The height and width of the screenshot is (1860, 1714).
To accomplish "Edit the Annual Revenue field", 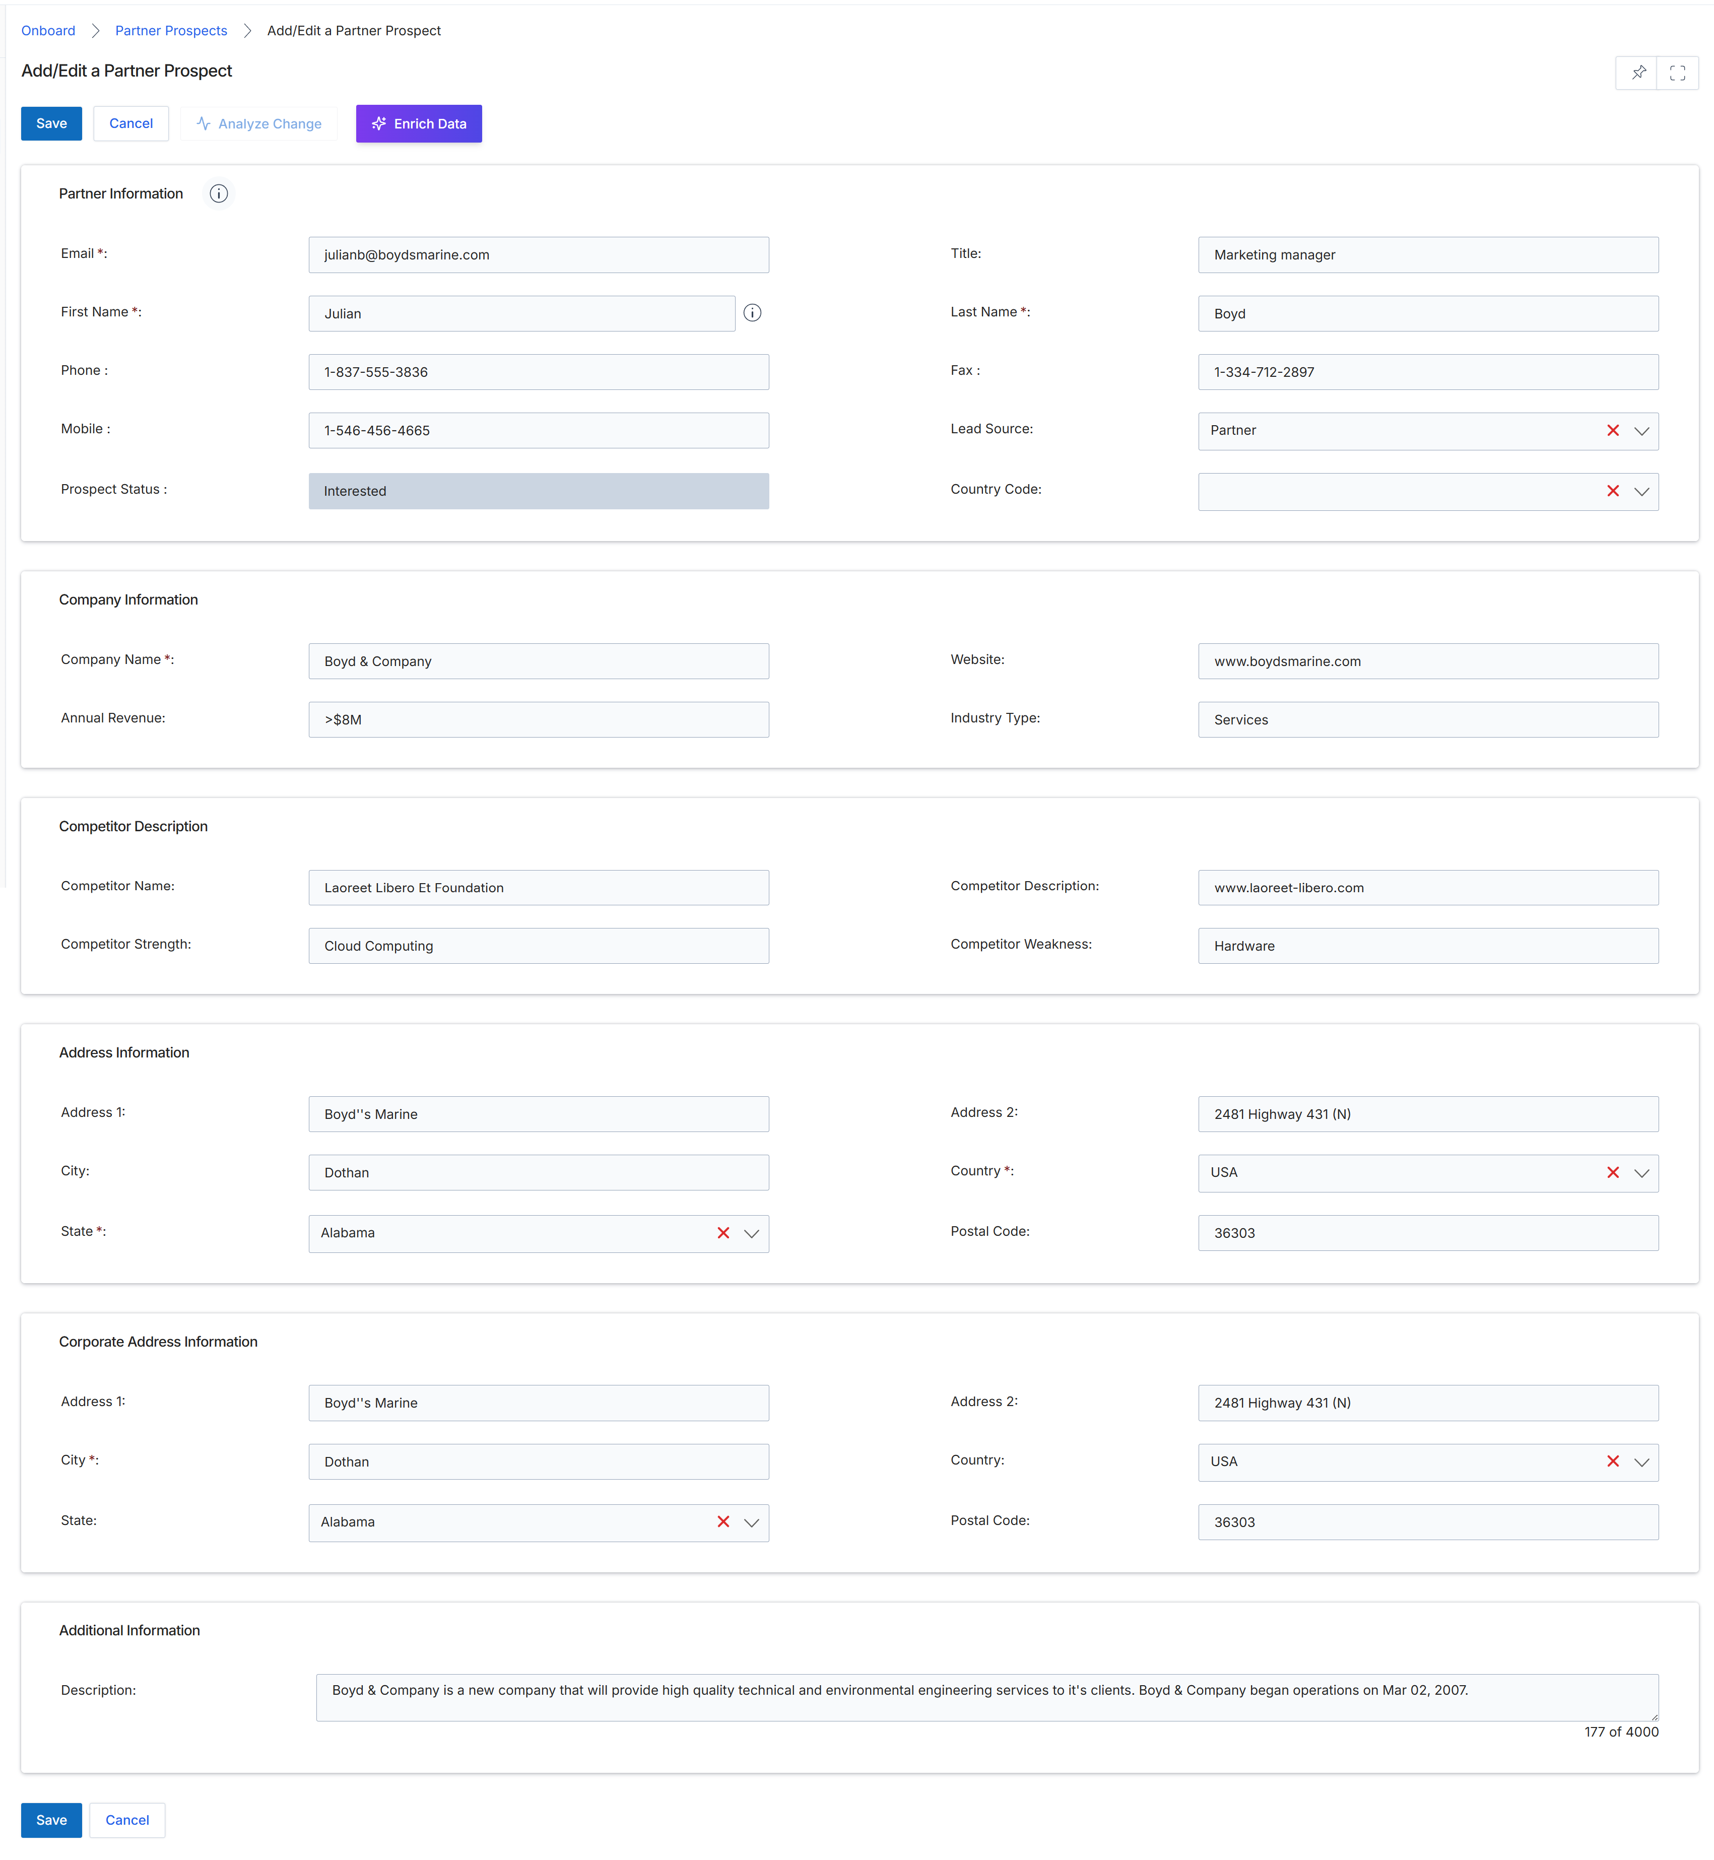I will coord(539,719).
